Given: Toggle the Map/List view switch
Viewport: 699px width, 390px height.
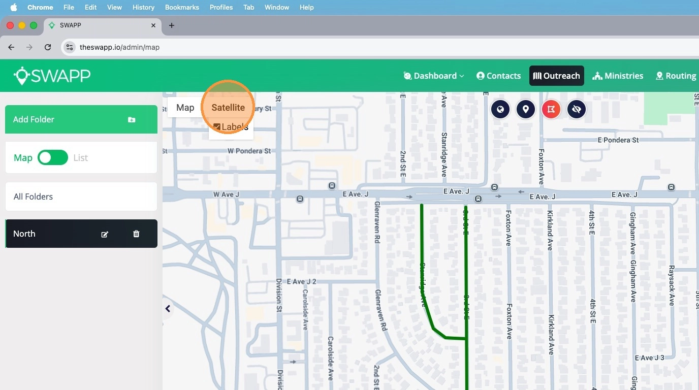Looking at the screenshot, I should (53, 157).
